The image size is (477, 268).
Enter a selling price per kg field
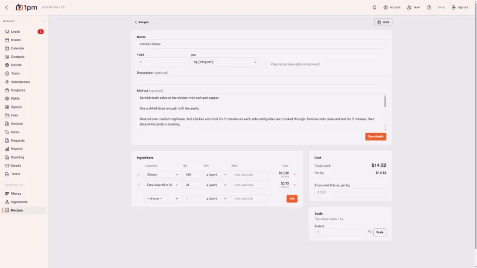(x=350, y=192)
